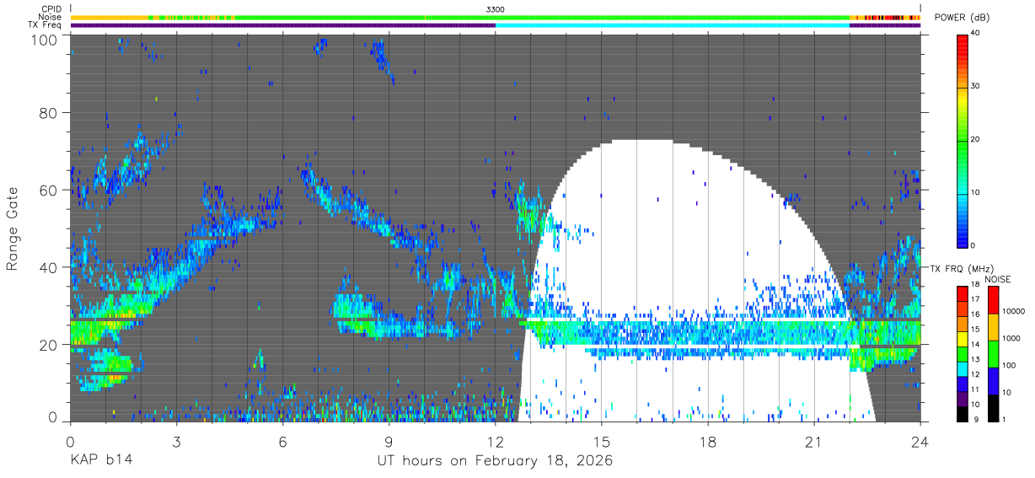
Task: Click the KAP b14 radar label
Action: [x=100, y=461]
